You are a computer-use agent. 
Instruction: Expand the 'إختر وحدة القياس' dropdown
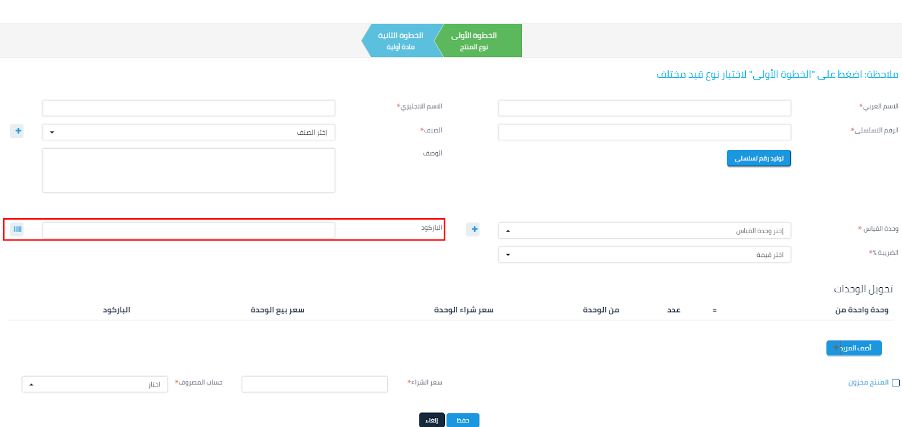click(x=644, y=231)
